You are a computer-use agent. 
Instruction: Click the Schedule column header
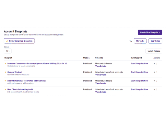tap(99, 58)
